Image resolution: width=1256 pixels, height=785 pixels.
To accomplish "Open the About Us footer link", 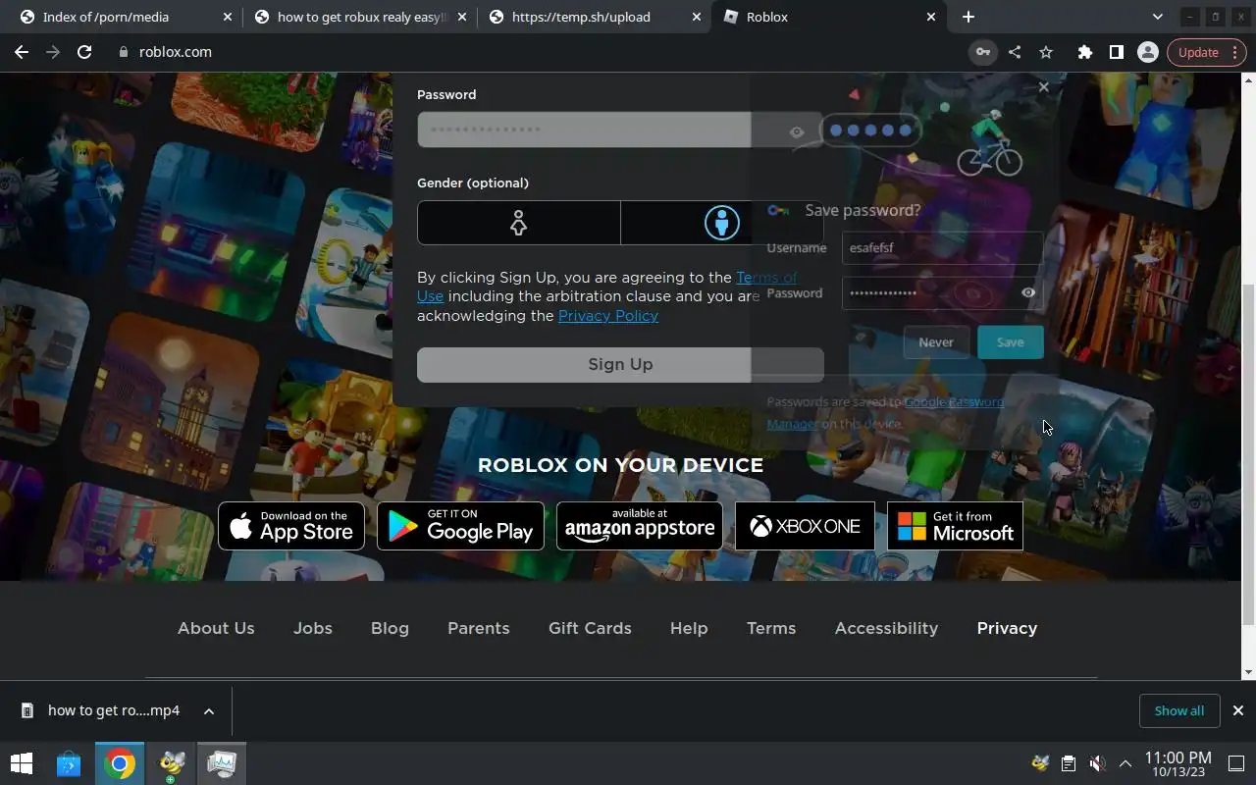I will [216, 628].
